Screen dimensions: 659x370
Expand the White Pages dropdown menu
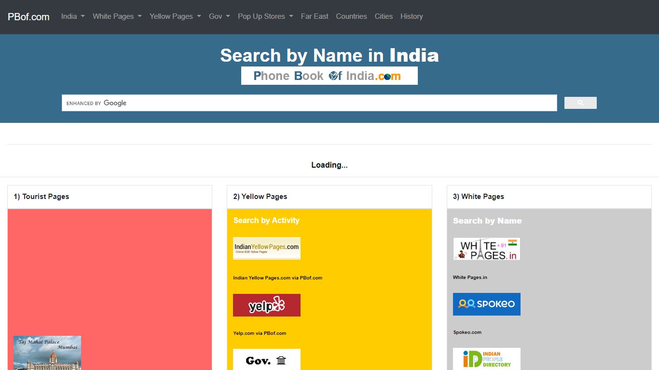[117, 16]
